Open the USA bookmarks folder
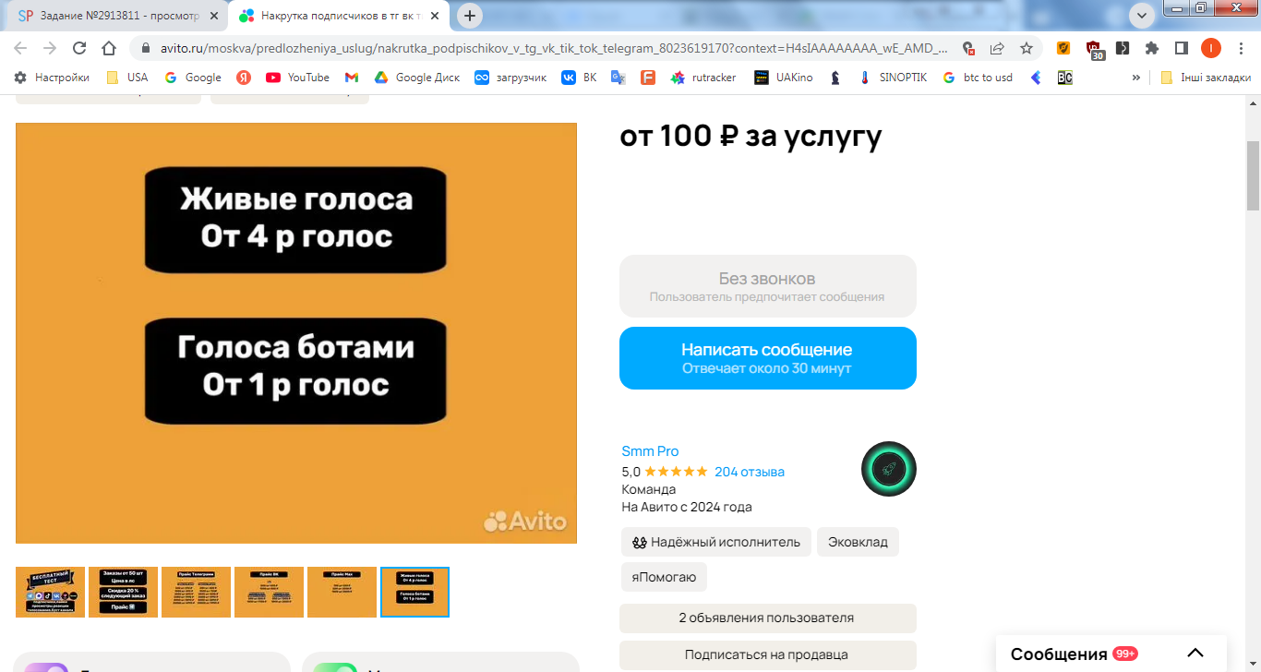The height and width of the screenshot is (672, 1261). (126, 78)
